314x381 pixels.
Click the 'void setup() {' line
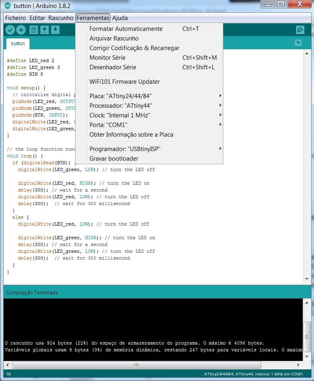pyautogui.click(x=26, y=88)
